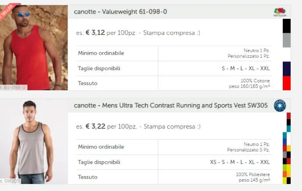This screenshot has height=191, width=302.
Task: Click the 100% Poliestere fabric detail
Action: click(x=253, y=174)
